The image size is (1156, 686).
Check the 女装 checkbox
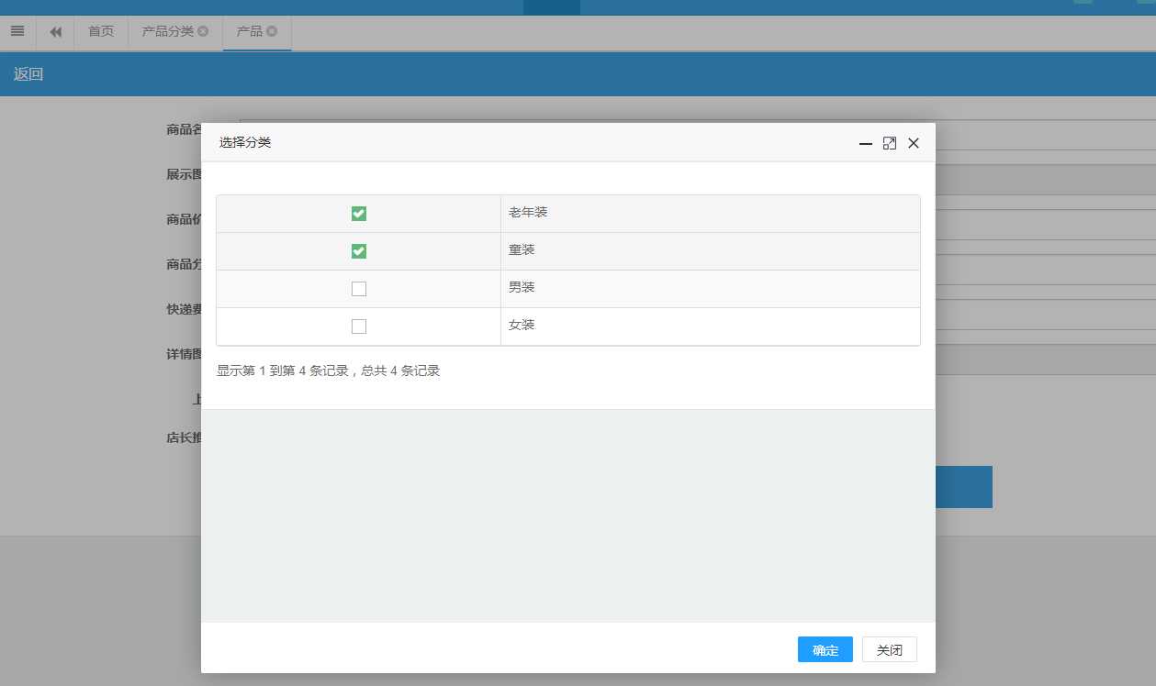pos(359,326)
